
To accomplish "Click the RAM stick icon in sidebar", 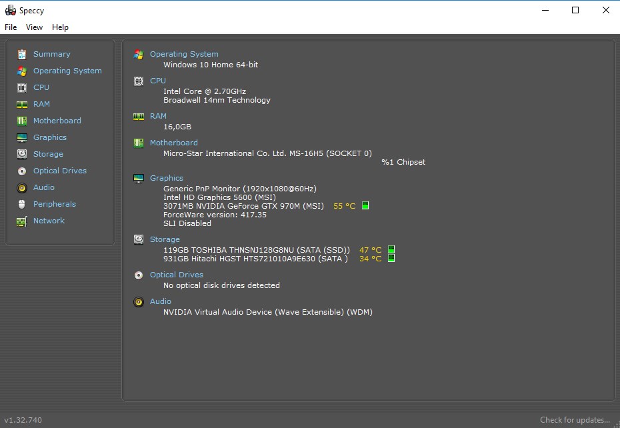I will (22, 104).
